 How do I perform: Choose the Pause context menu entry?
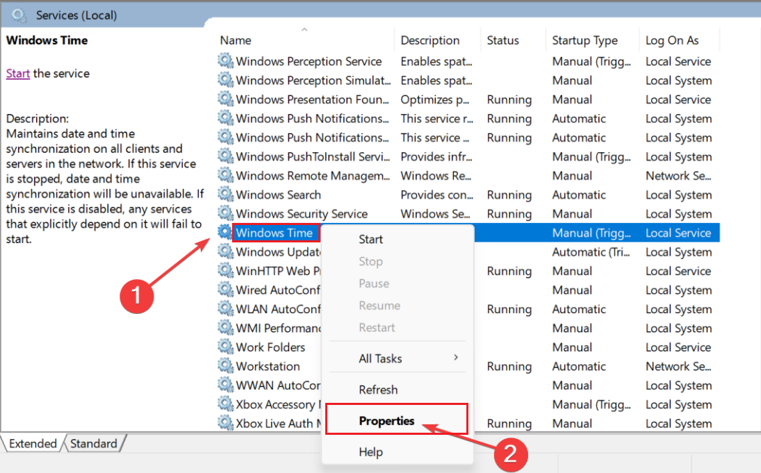[374, 283]
